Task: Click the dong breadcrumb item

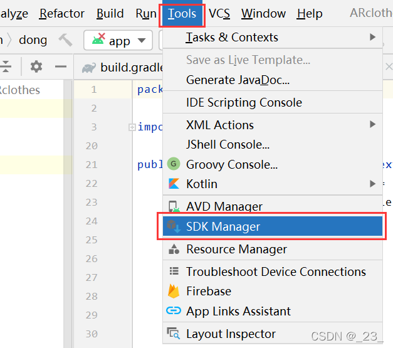Action: pyautogui.click(x=33, y=40)
